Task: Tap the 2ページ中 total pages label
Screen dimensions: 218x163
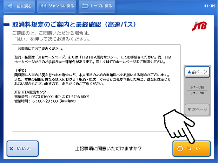Action: pyautogui.click(x=197, y=93)
